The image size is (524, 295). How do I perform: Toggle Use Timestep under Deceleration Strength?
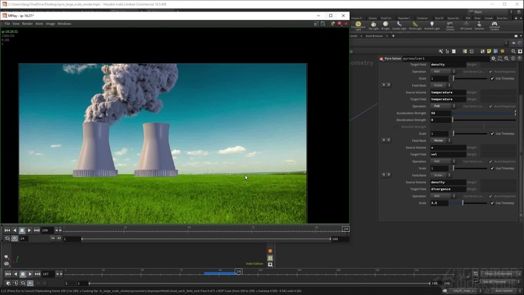click(493, 134)
